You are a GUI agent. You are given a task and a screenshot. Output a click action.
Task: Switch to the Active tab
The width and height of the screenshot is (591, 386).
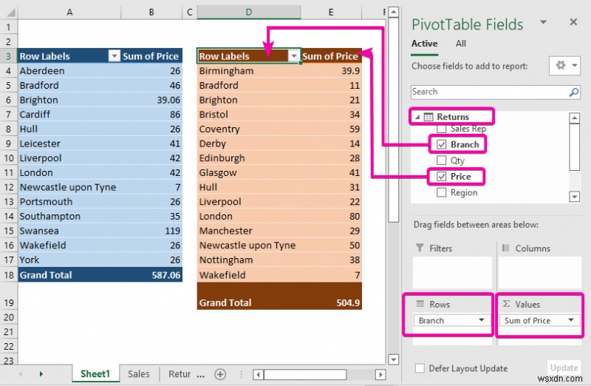424,44
